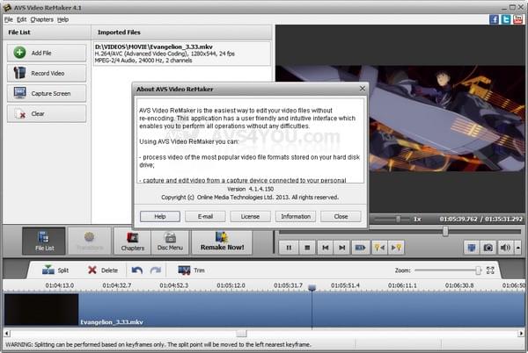Stop video playback
528x353 pixels.
click(307, 248)
